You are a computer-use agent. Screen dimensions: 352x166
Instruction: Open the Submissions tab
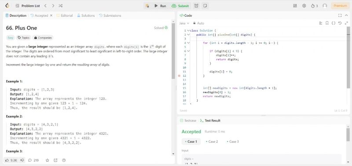click(110, 15)
